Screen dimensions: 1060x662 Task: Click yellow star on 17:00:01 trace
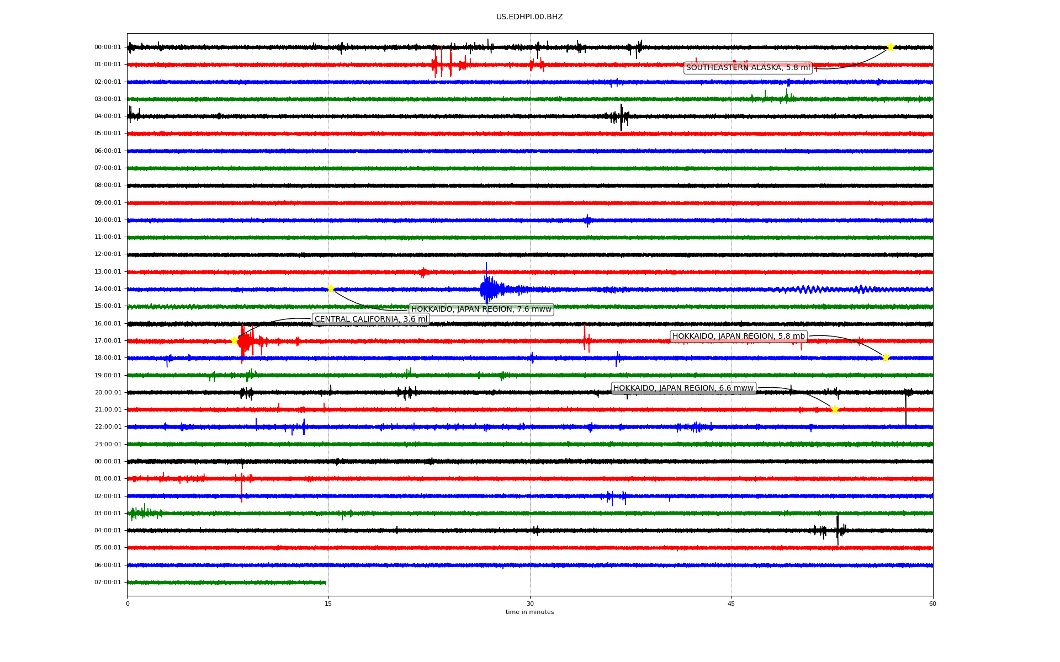(x=234, y=340)
